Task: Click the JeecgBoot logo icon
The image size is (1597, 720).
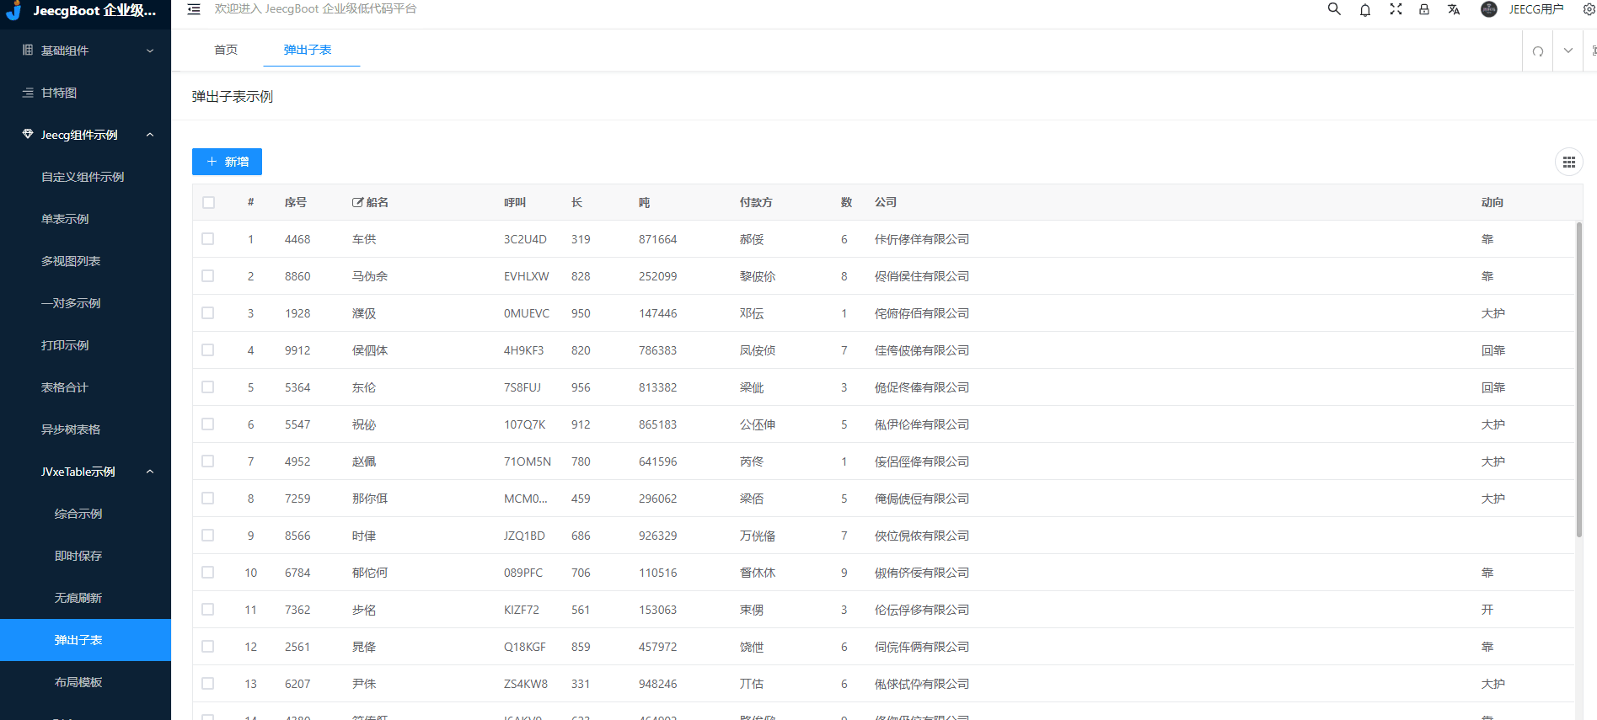Action: pyautogui.click(x=13, y=9)
